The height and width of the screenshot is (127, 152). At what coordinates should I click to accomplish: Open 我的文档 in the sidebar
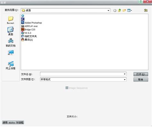(x=11, y=43)
